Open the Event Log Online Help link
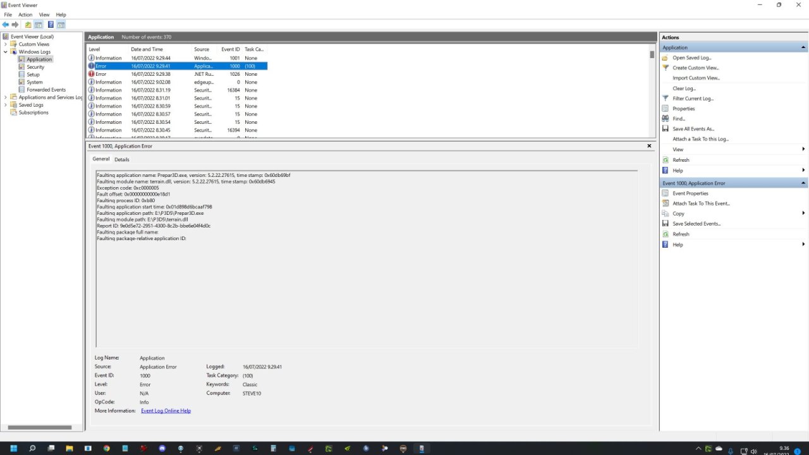 [166, 411]
